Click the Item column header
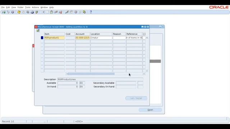The image size is (230, 129). (54, 34)
